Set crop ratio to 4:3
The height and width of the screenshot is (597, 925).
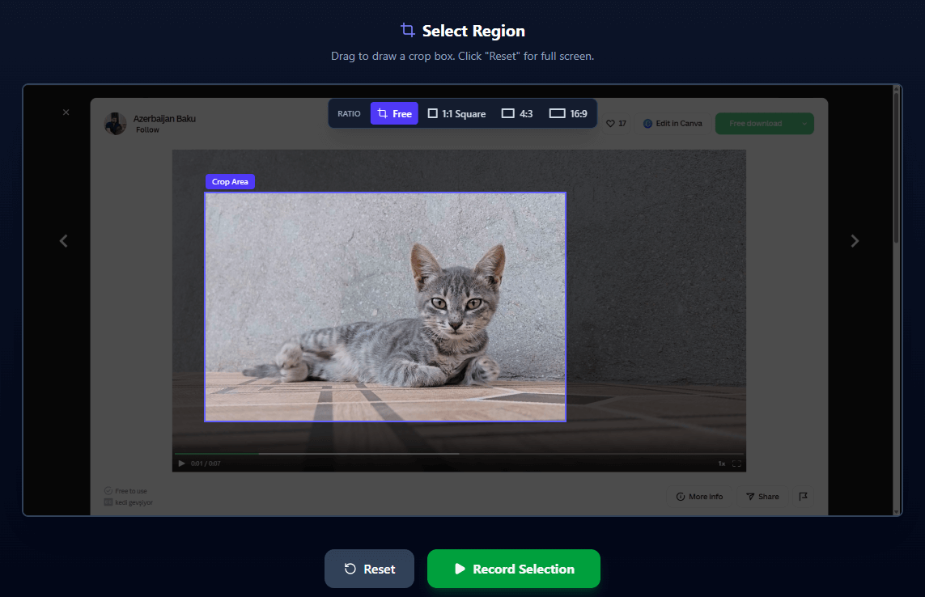(517, 113)
